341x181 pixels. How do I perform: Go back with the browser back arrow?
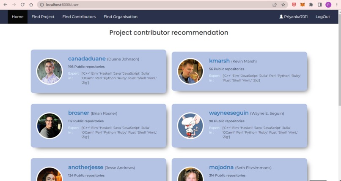(5, 5)
